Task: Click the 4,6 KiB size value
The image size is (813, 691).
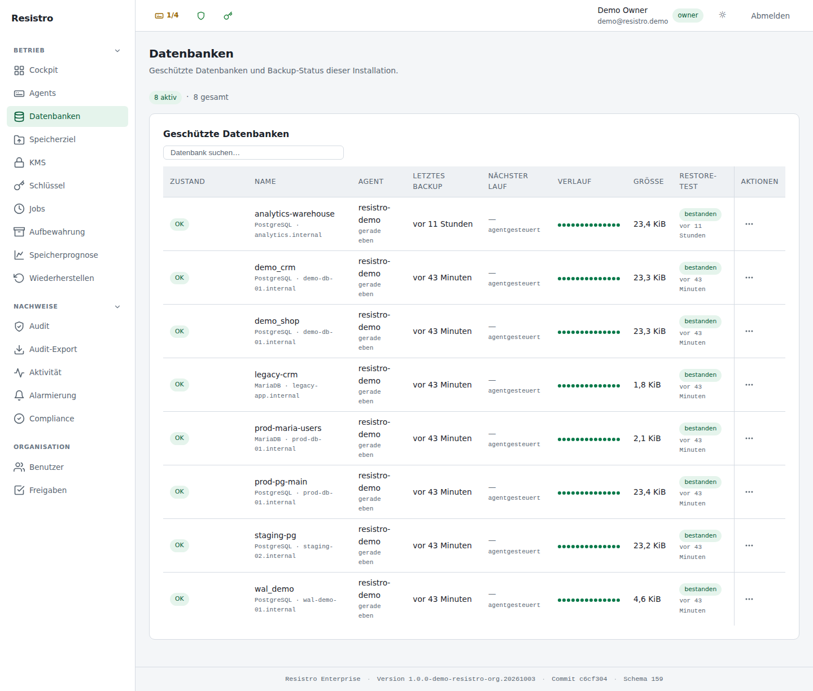Action: (647, 600)
